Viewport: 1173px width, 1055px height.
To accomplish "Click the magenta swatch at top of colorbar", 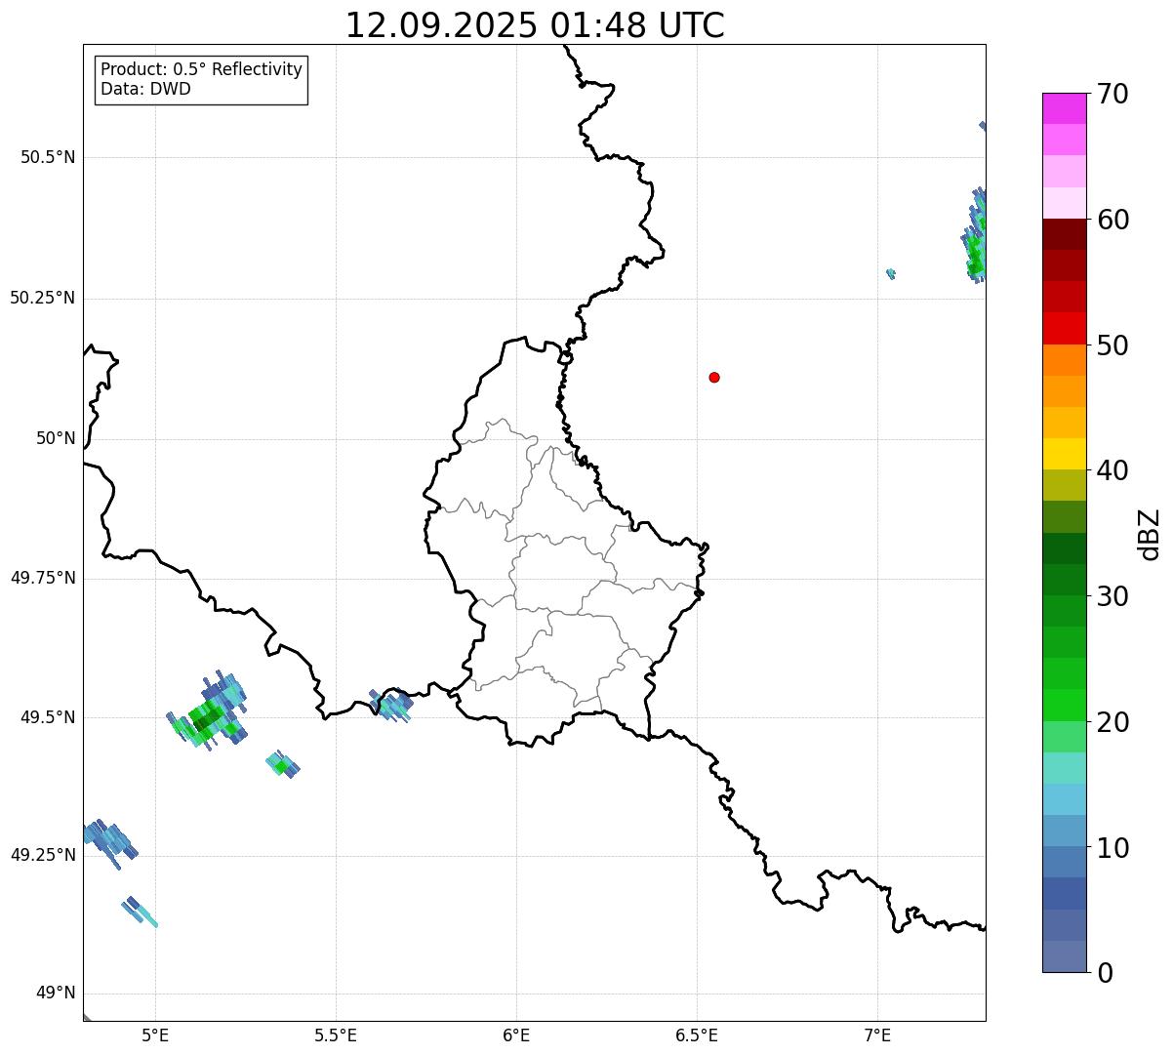I will pos(1064,108).
